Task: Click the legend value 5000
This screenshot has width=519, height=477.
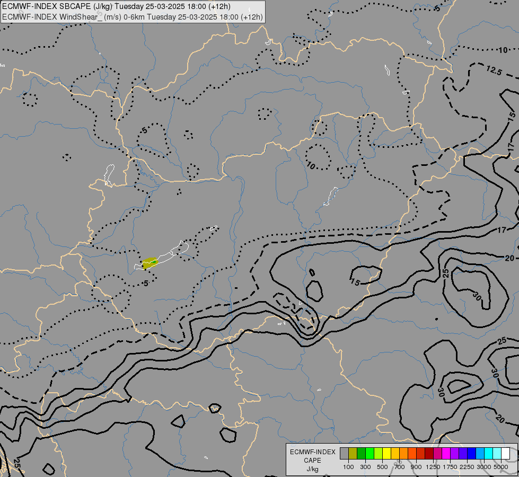Action: tap(501, 467)
